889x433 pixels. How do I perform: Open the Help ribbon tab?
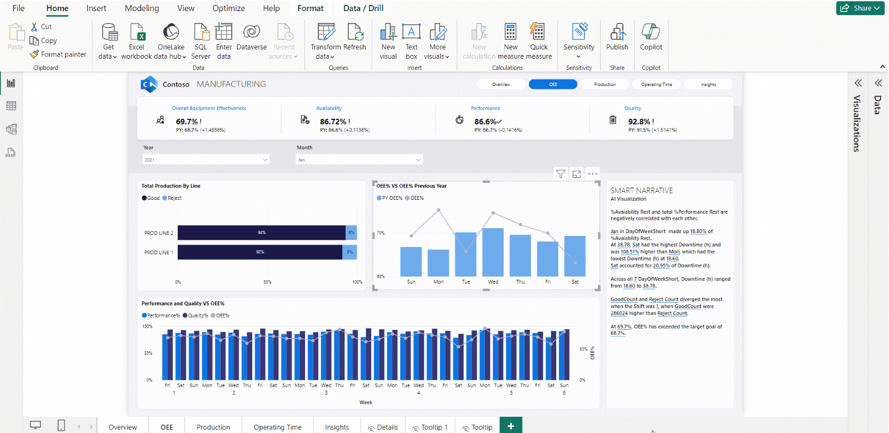pos(271,8)
